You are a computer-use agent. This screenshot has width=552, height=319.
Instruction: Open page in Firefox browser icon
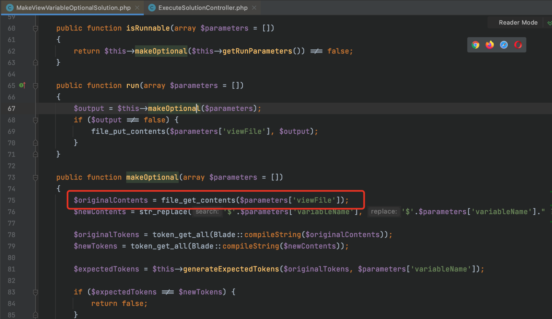click(x=490, y=45)
